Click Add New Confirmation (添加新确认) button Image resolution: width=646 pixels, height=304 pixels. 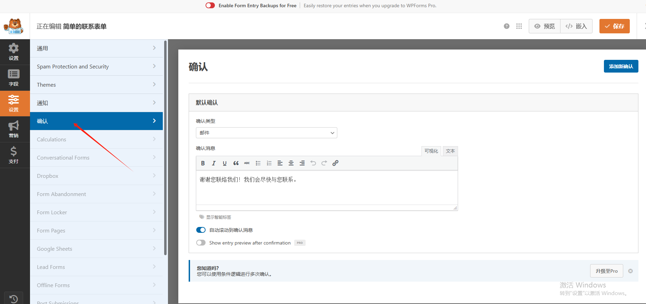[x=621, y=66]
